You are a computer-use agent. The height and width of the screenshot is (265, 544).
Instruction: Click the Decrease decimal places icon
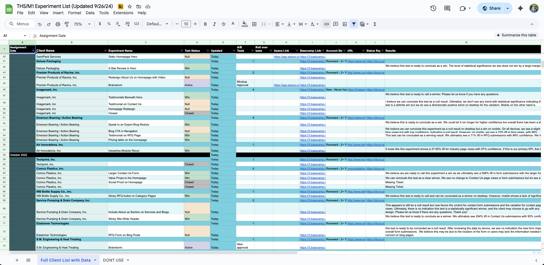(x=118, y=24)
